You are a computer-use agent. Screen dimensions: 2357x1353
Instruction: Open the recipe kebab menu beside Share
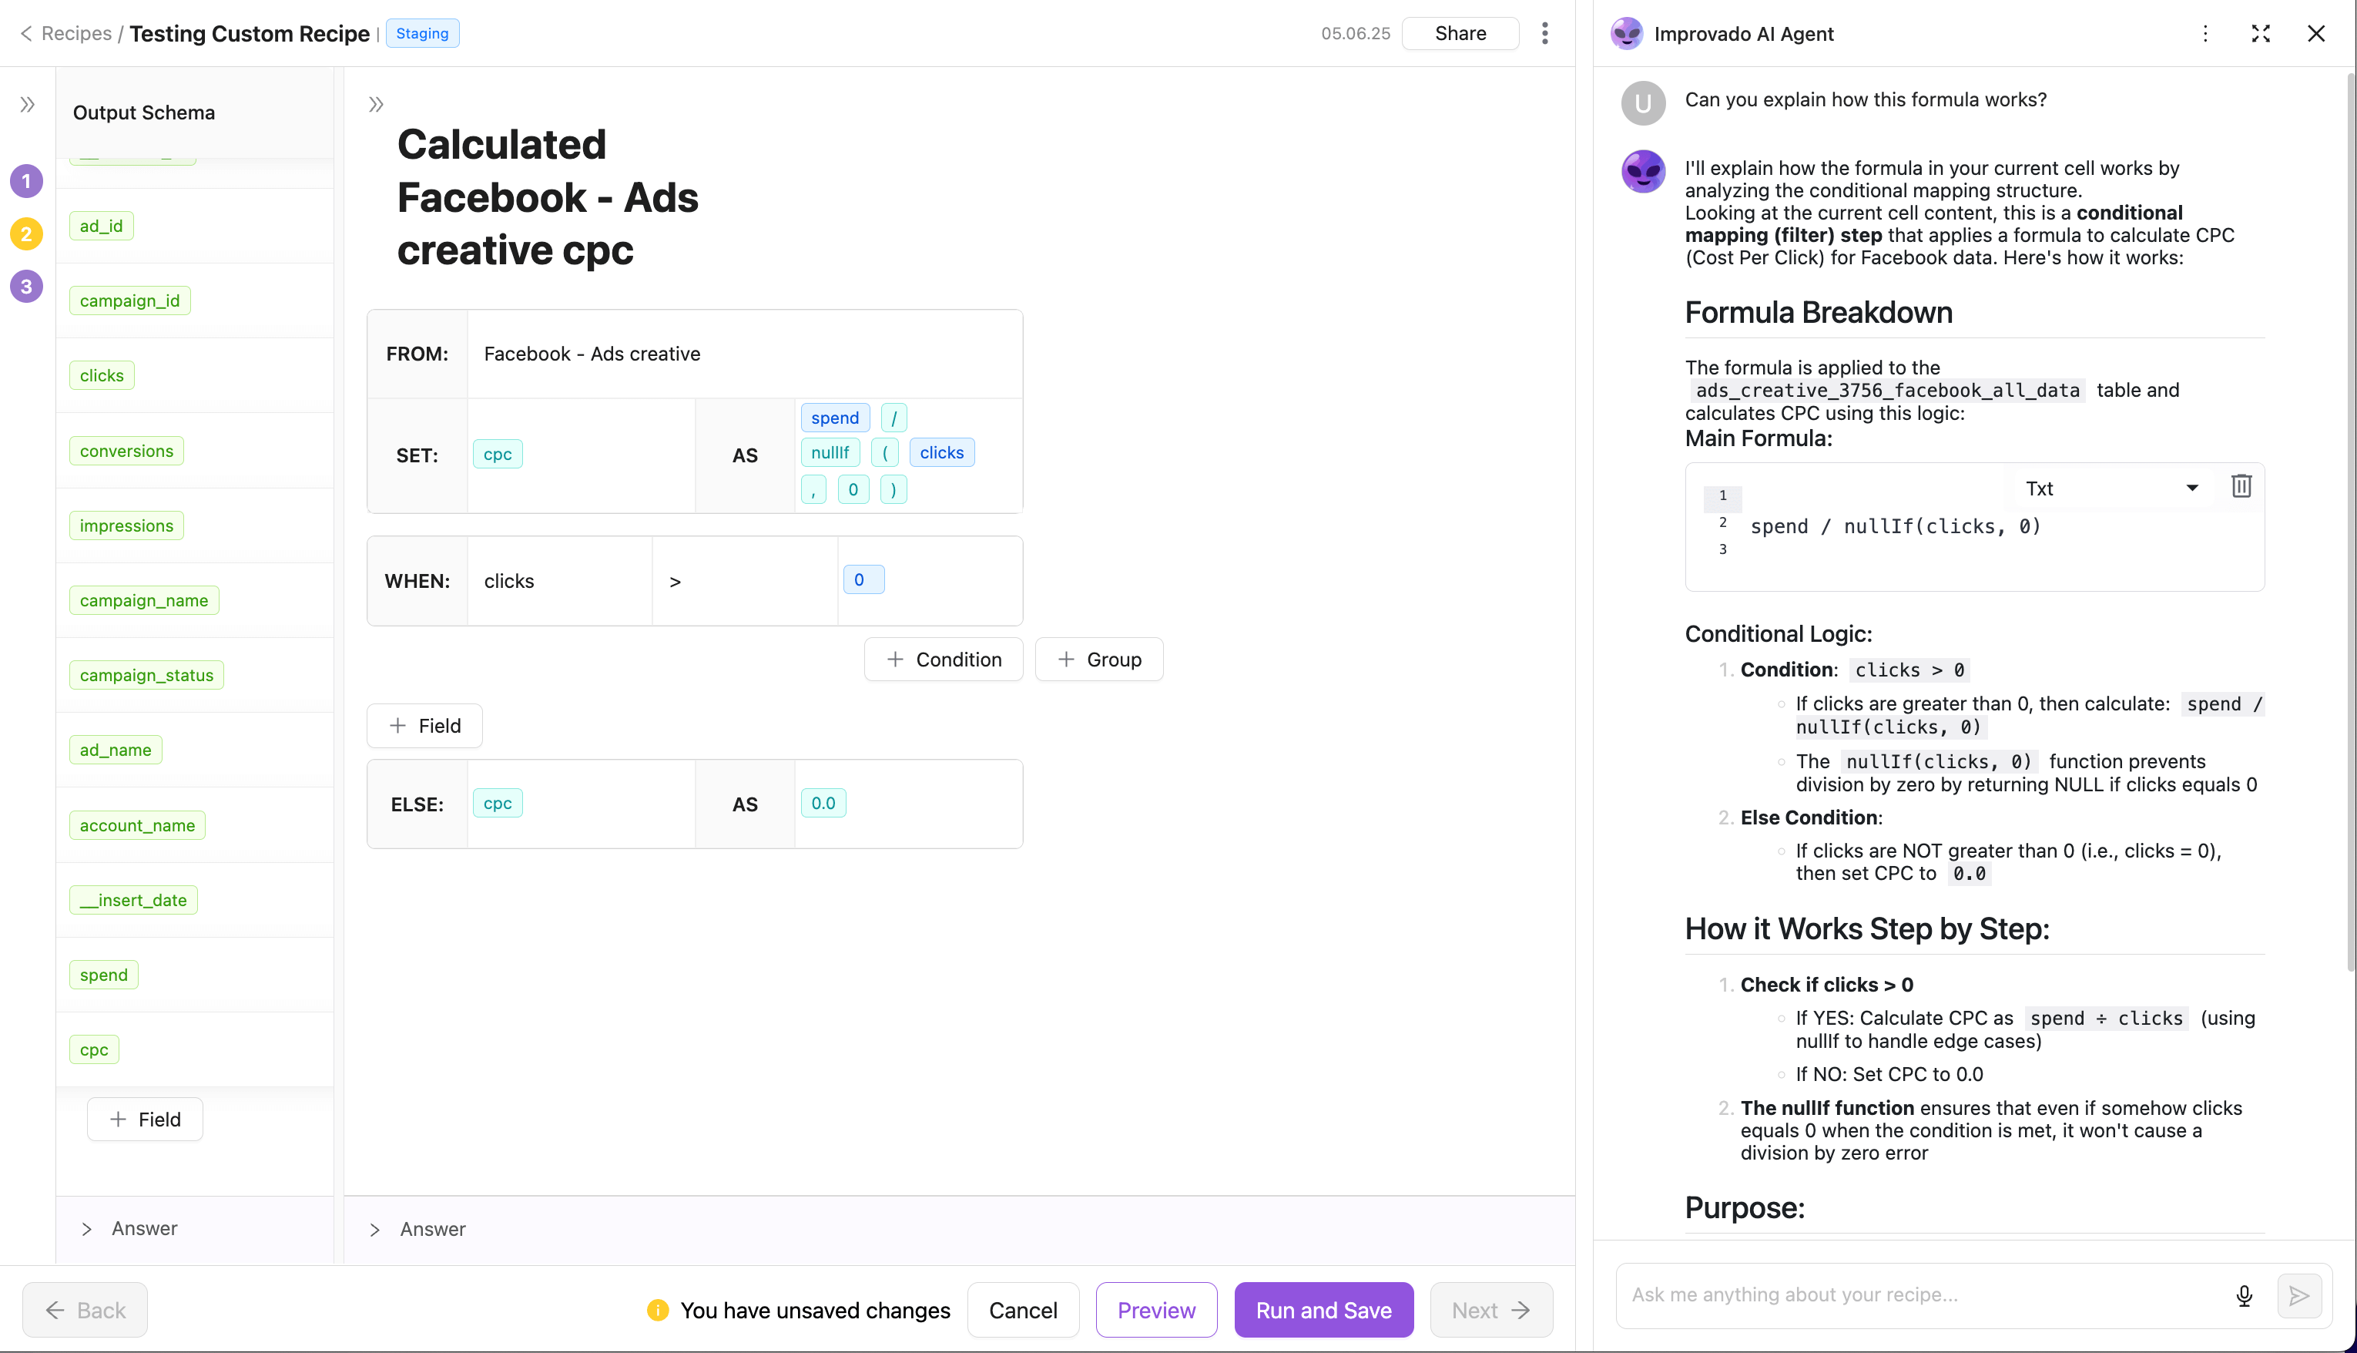1544,35
